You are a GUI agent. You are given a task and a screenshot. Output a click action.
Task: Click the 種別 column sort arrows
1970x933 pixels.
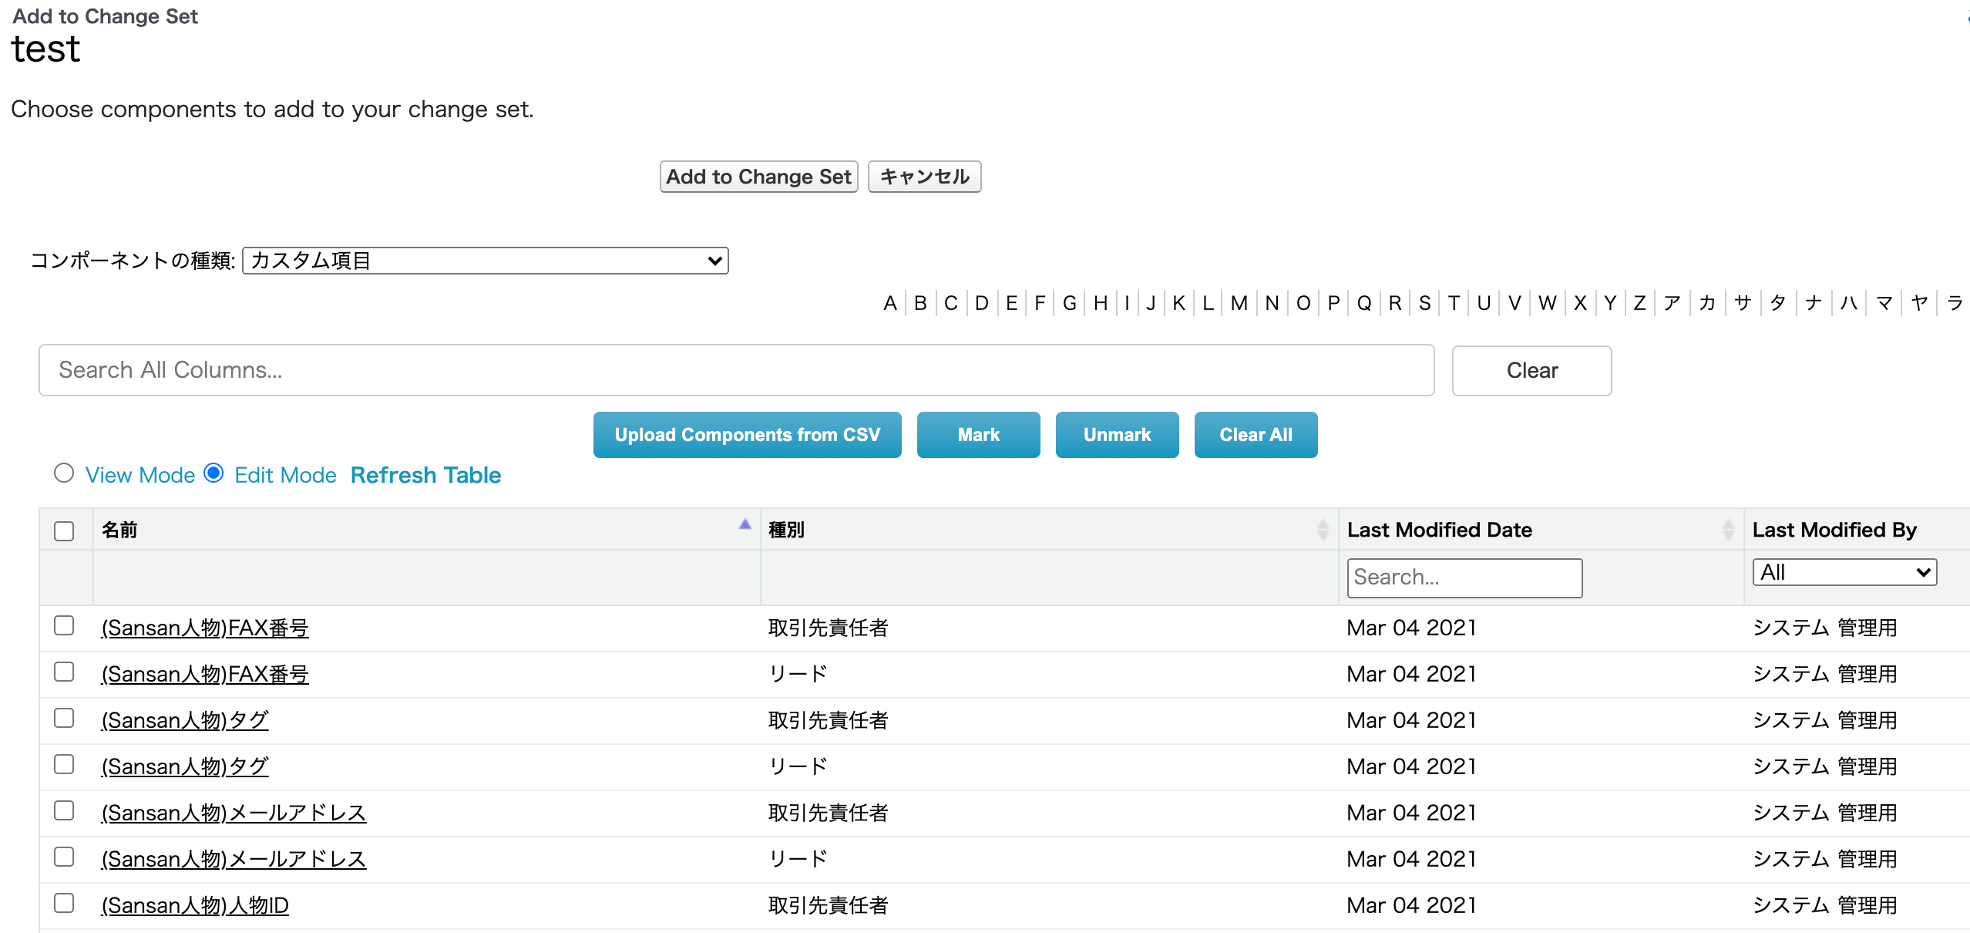point(1323,530)
